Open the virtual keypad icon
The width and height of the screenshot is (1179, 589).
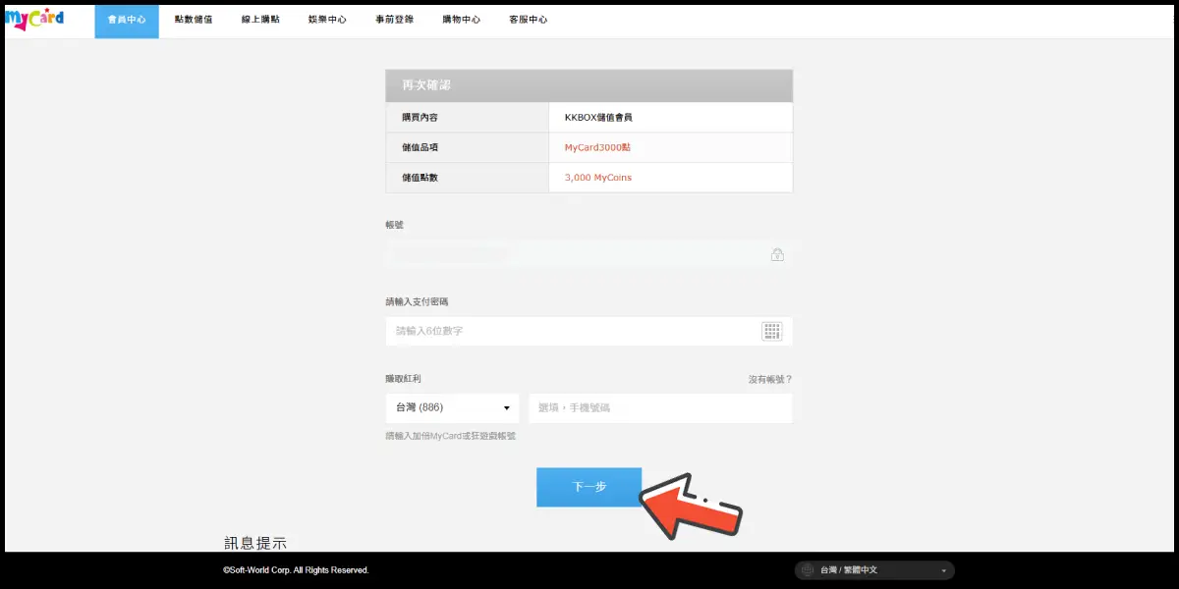tap(771, 331)
